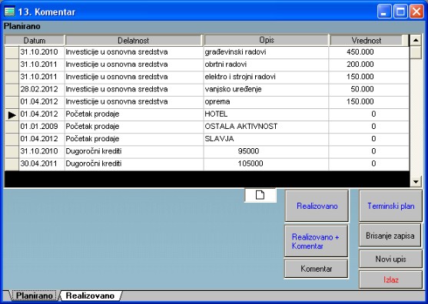
Task: Click the Brisanje zapisa button
Action: click(390, 236)
